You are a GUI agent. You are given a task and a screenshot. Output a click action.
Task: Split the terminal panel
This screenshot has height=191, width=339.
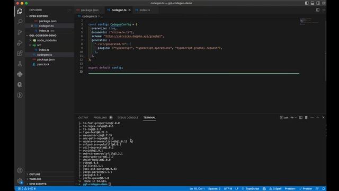tap(301, 117)
